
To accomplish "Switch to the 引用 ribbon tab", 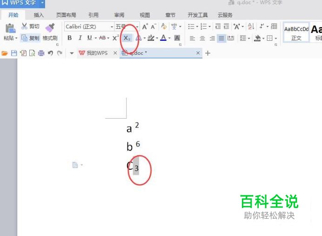I will [x=94, y=15].
